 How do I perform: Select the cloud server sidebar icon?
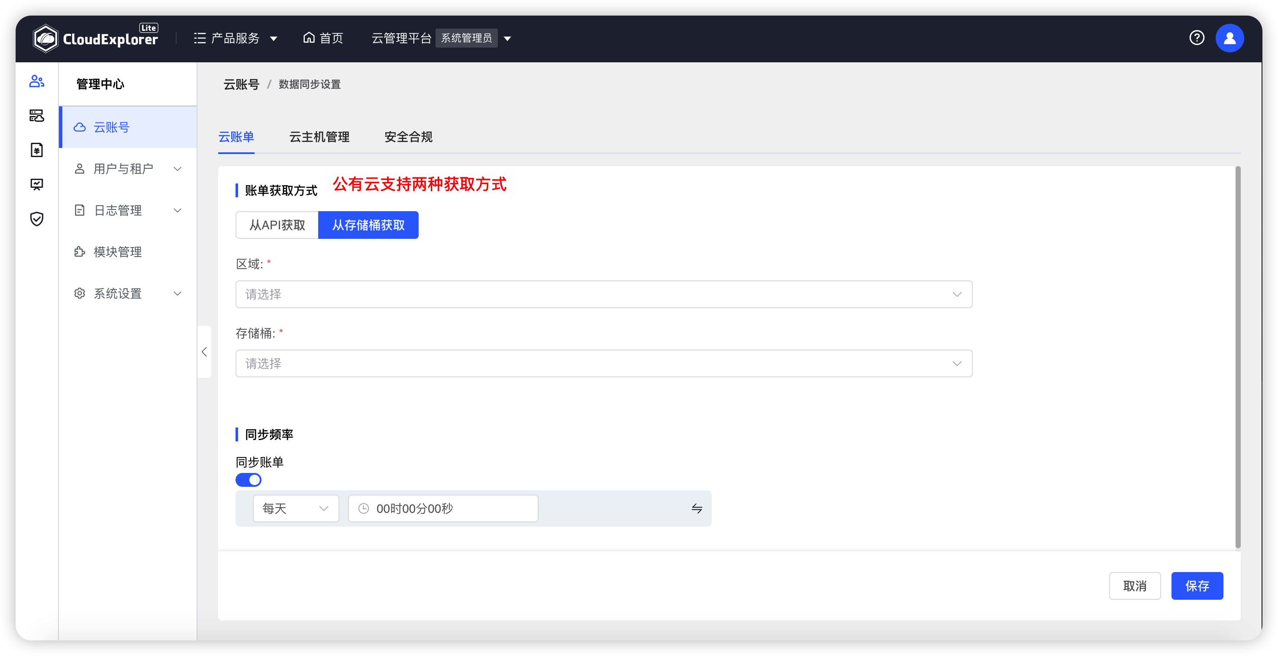[37, 116]
